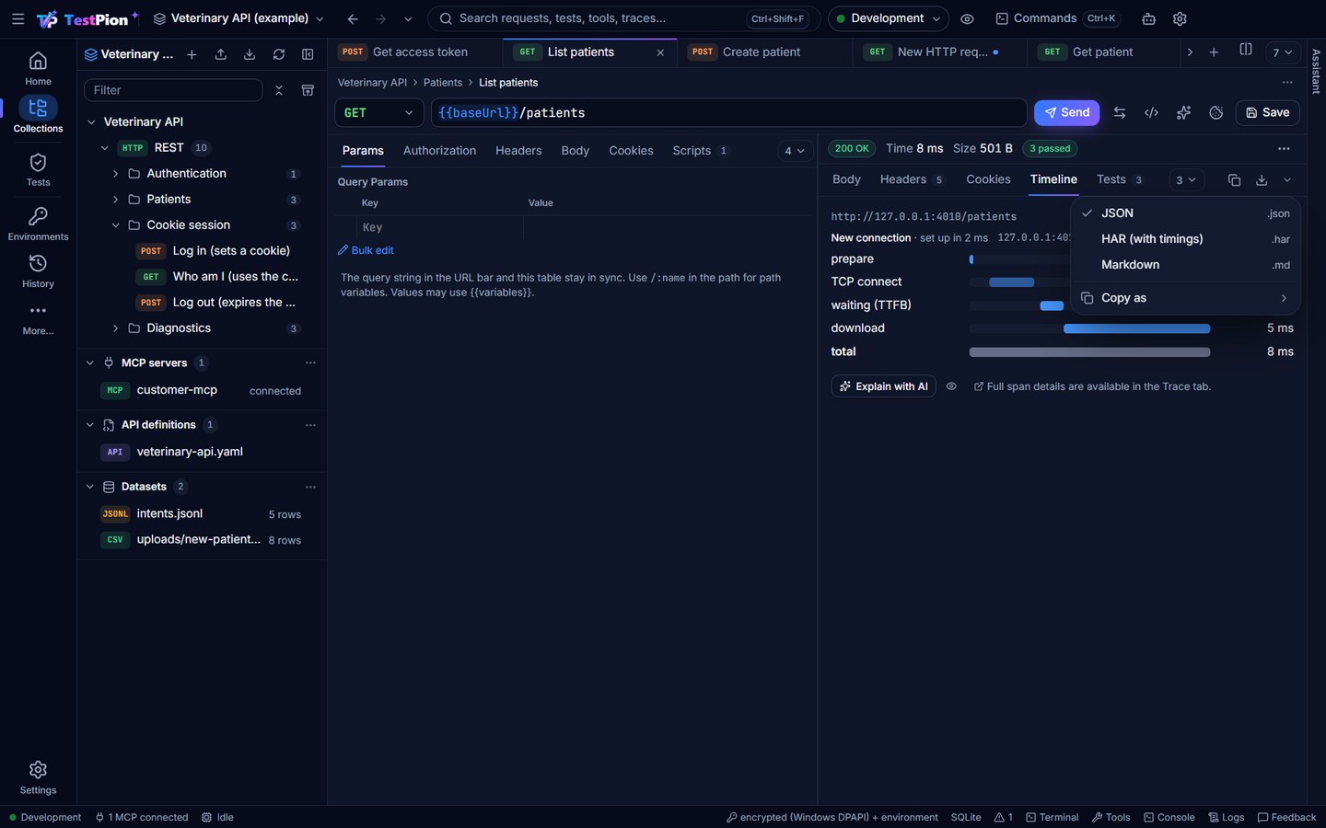Click Explain with AI button
This screenshot has height=828, width=1326.
click(x=883, y=386)
